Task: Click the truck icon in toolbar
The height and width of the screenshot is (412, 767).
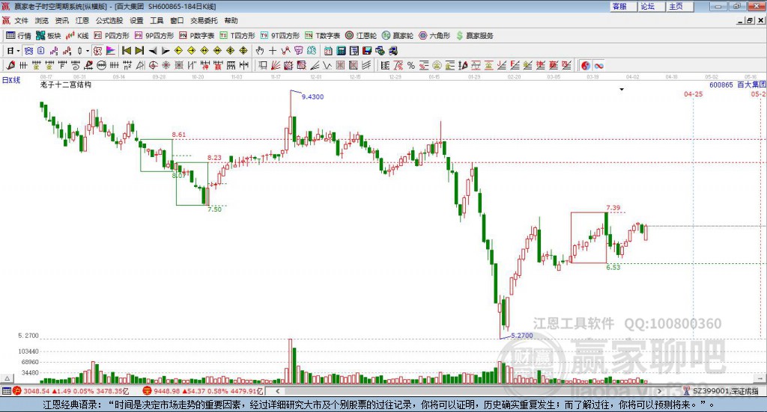Action: click(x=392, y=51)
